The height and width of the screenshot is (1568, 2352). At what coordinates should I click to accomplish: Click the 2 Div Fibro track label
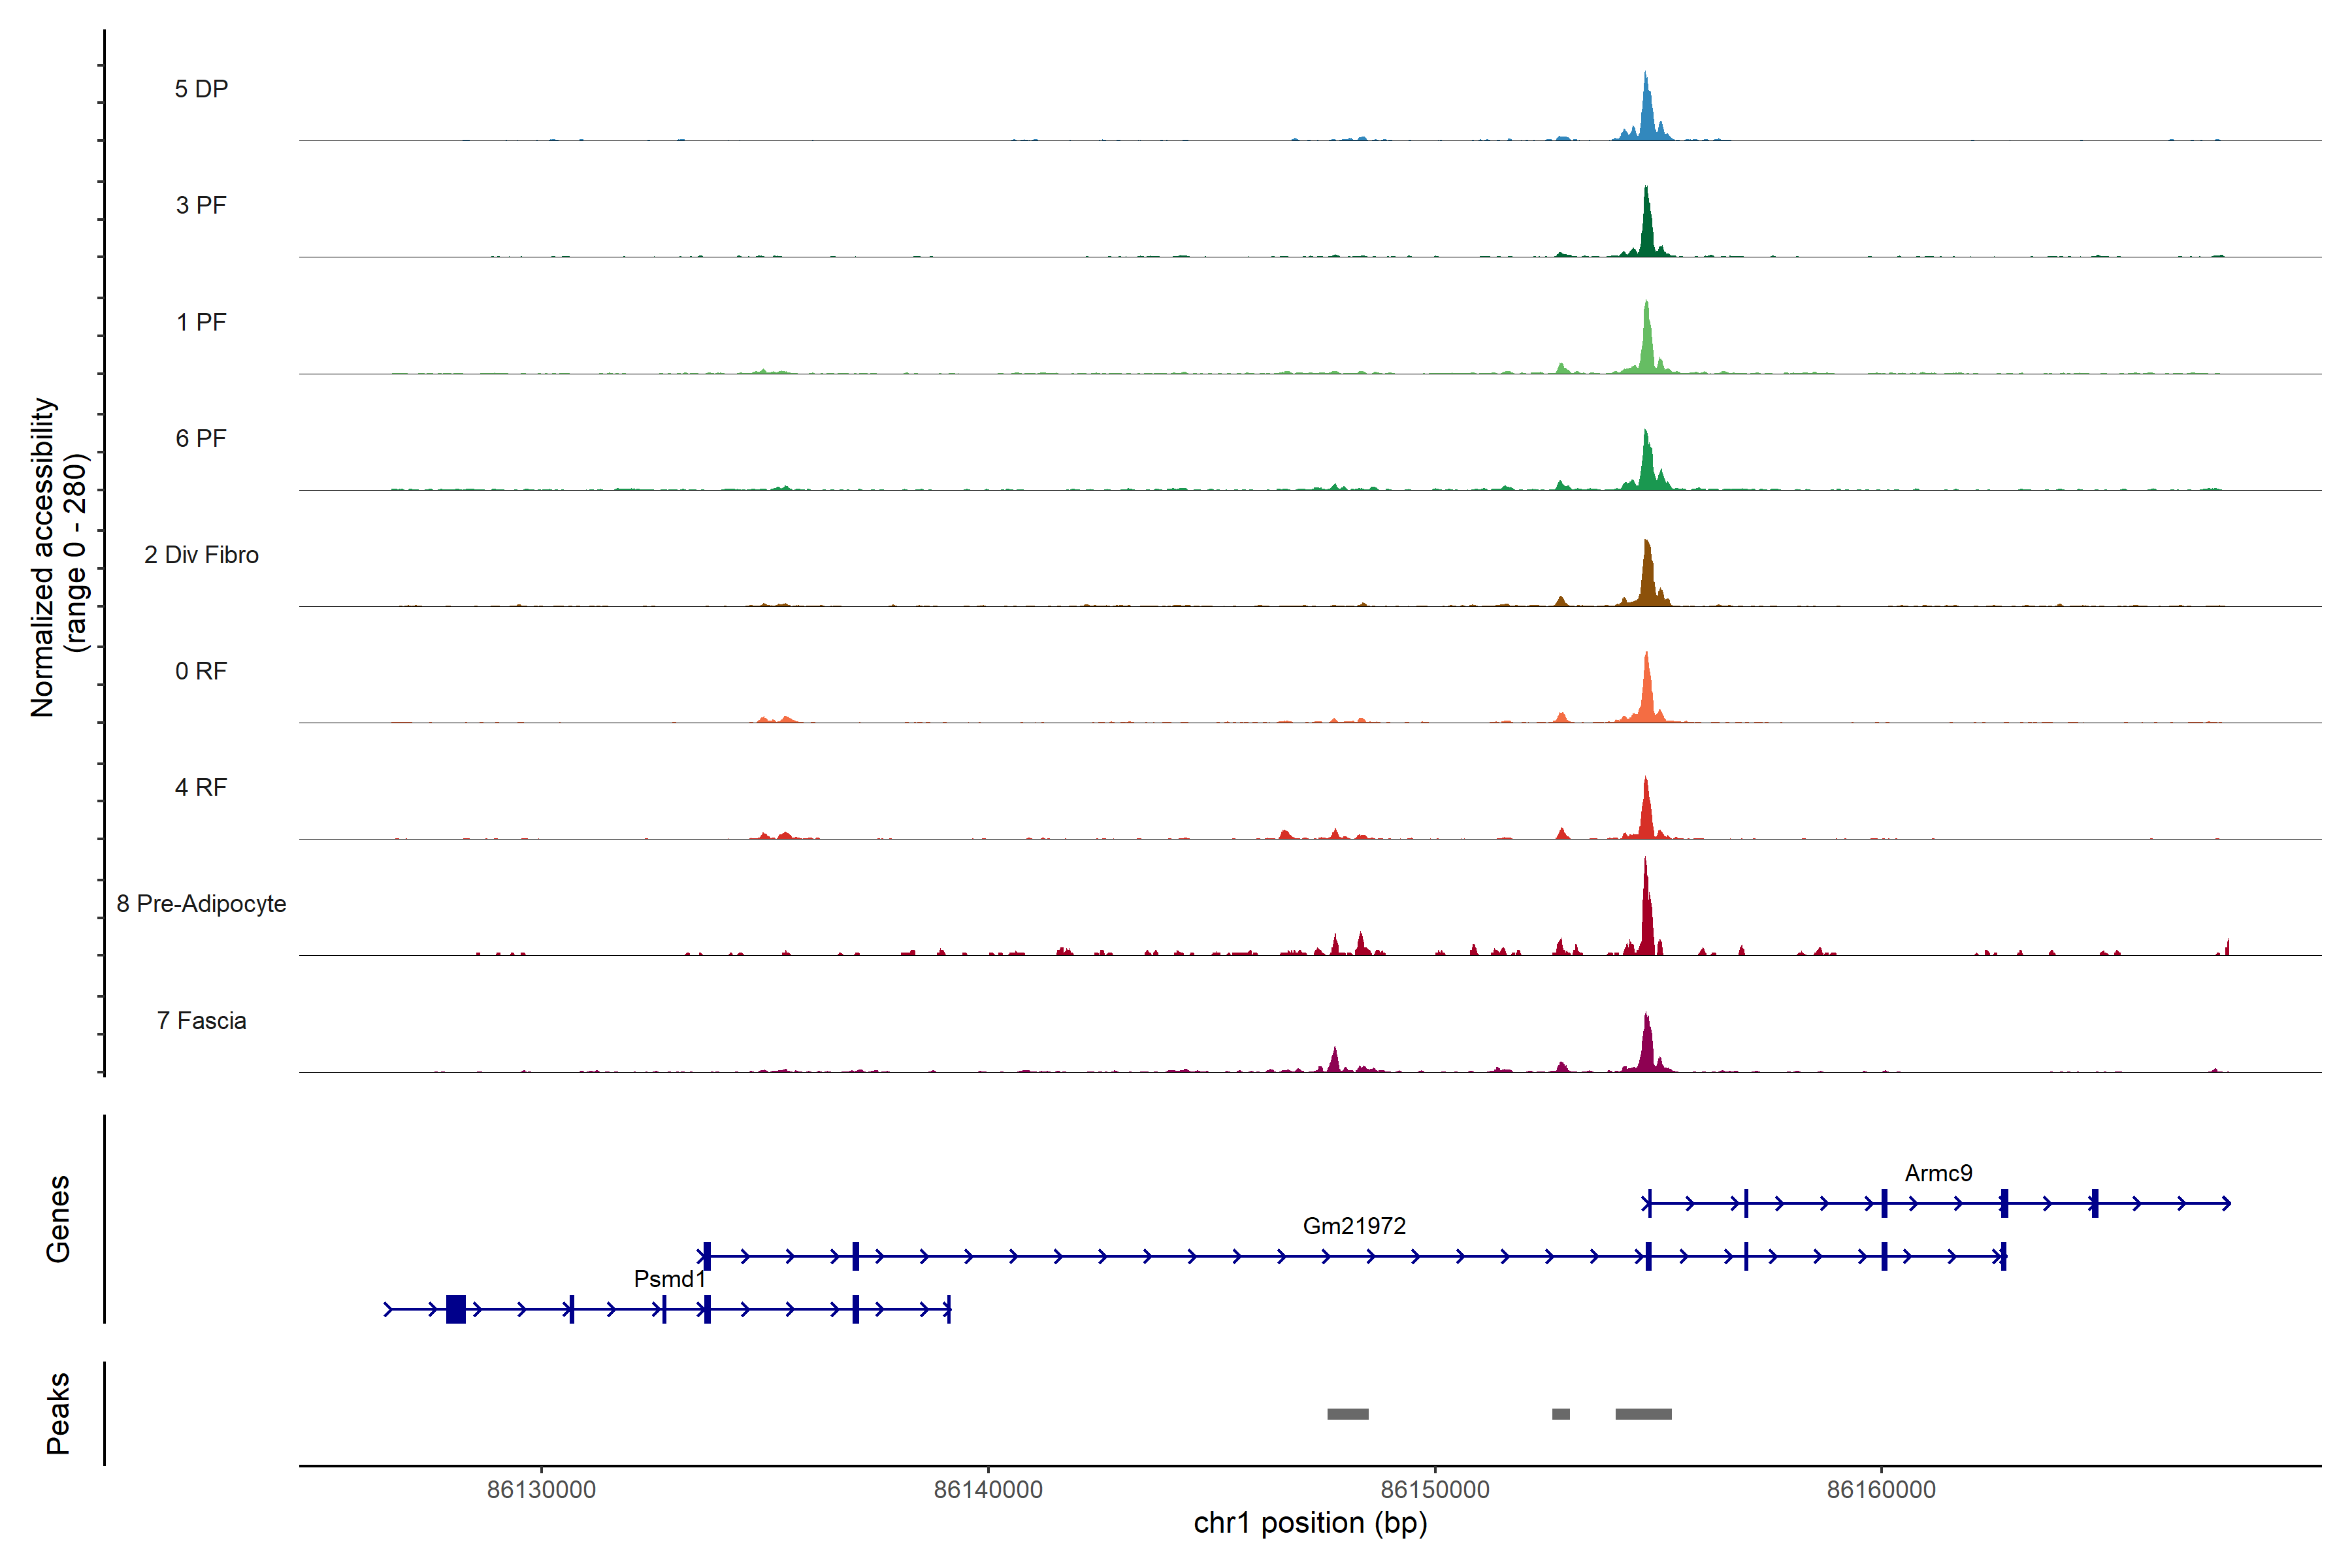[201, 555]
